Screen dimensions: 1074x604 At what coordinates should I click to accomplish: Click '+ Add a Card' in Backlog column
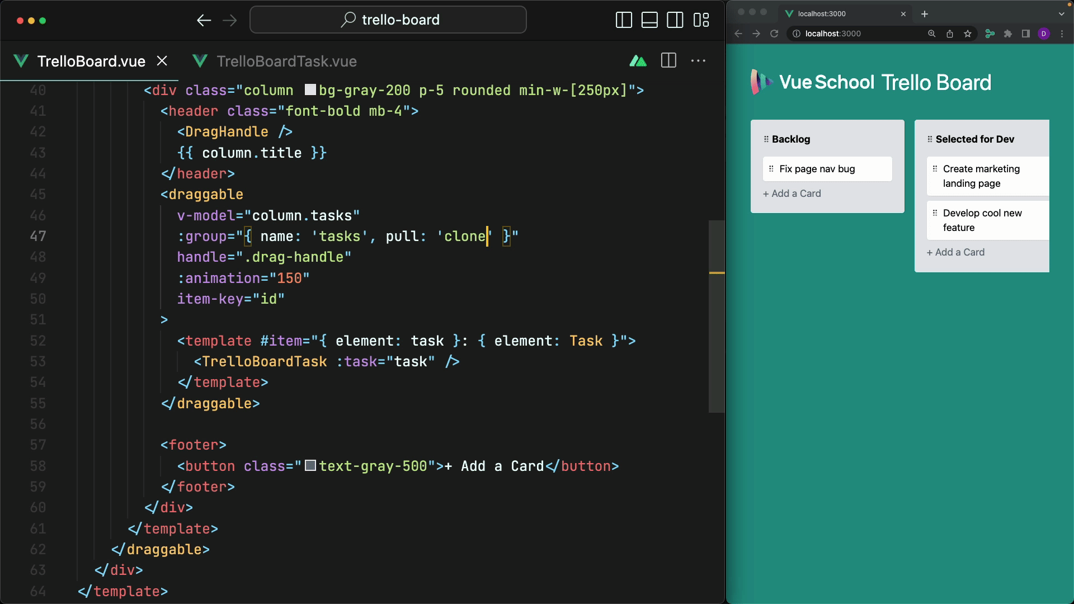point(792,194)
